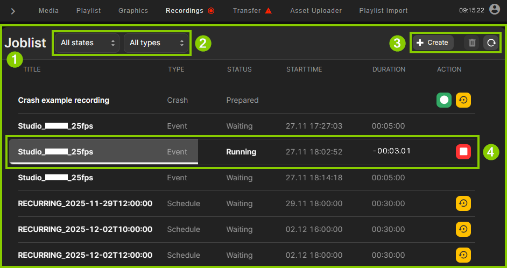Open the Media tab
The height and width of the screenshot is (268, 507).
(x=49, y=11)
